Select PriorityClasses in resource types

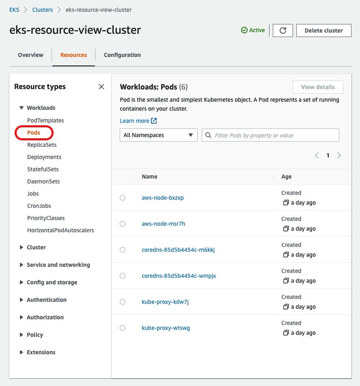46,218
